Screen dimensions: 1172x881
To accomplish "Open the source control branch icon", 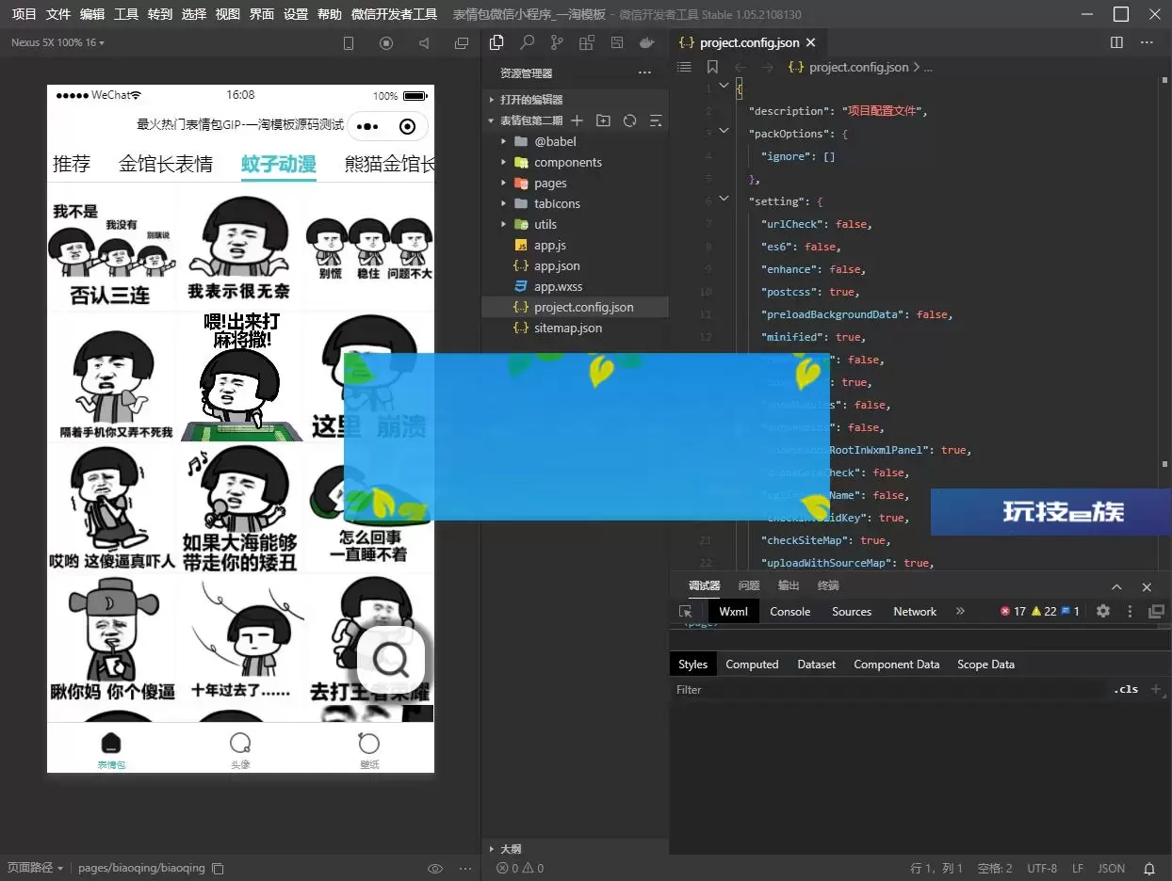I will pyautogui.click(x=557, y=42).
